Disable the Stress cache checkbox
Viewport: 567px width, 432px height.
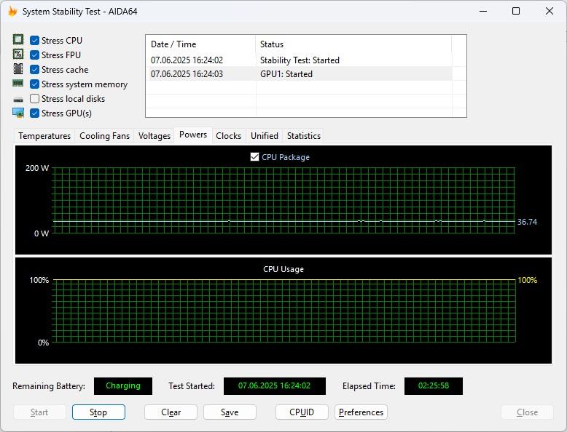point(34,69)
